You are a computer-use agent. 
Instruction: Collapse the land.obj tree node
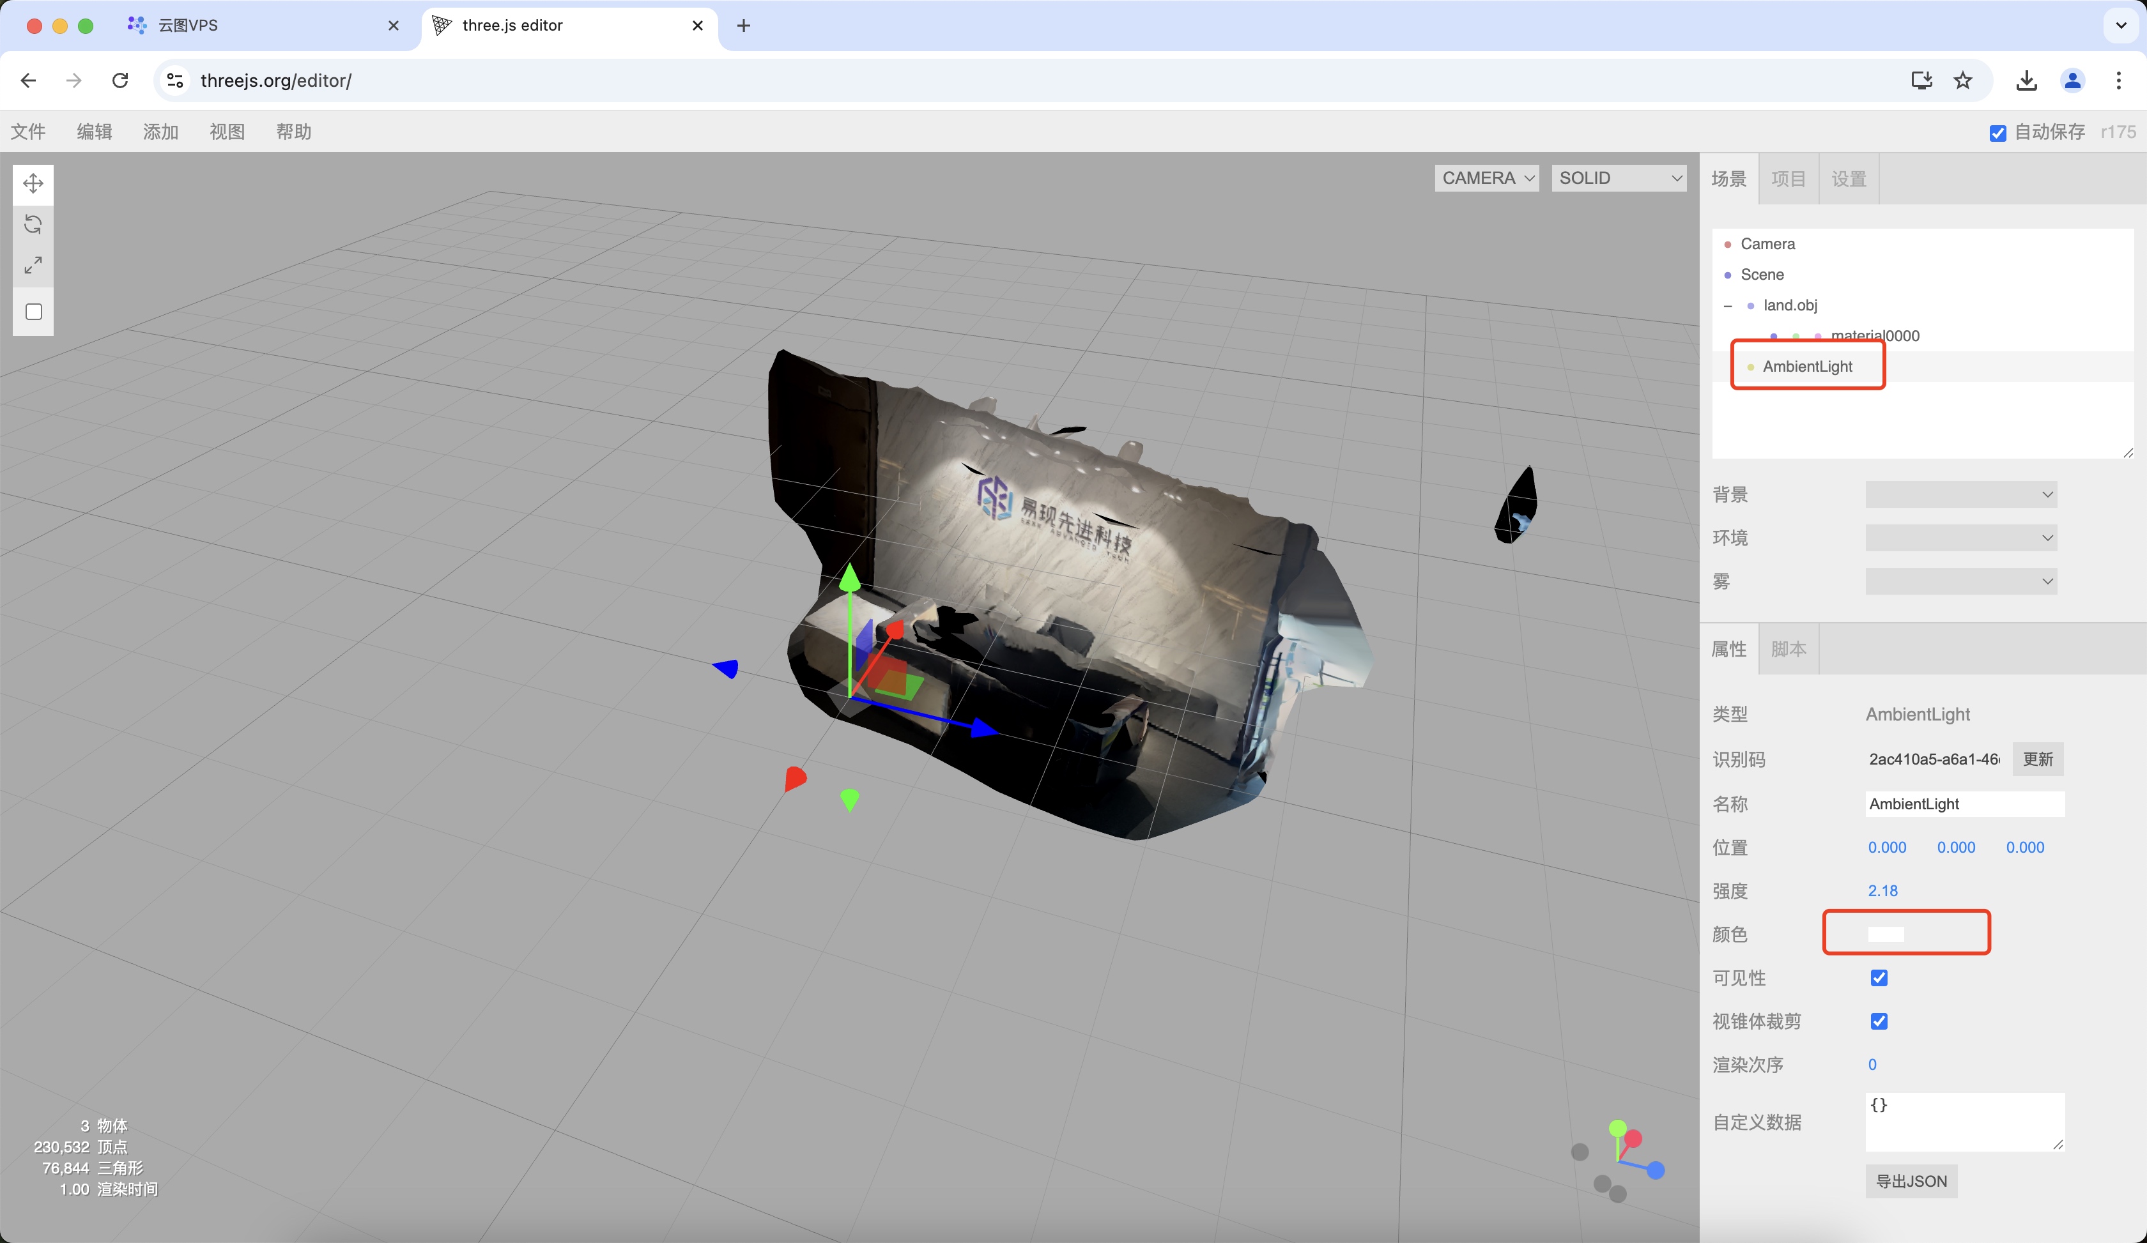tap(1728, 306)
